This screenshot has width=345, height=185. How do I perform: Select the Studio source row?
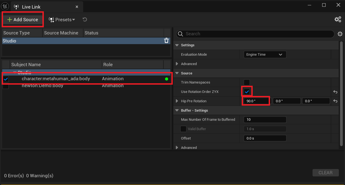(x=86, y=41)
